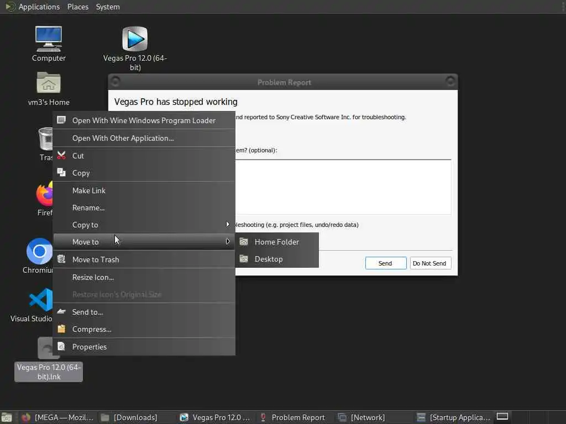Switch to Vegas Pro 12.0 taskbar window
Viewport: 566px width, 424px height.
pos(215,417)
